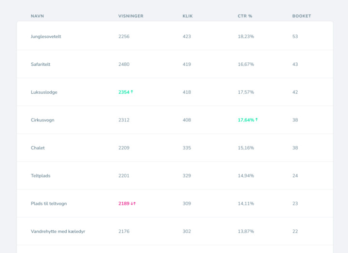
Task: Click the highlighted pink value 2189
Action: click(x=124, y=204)
